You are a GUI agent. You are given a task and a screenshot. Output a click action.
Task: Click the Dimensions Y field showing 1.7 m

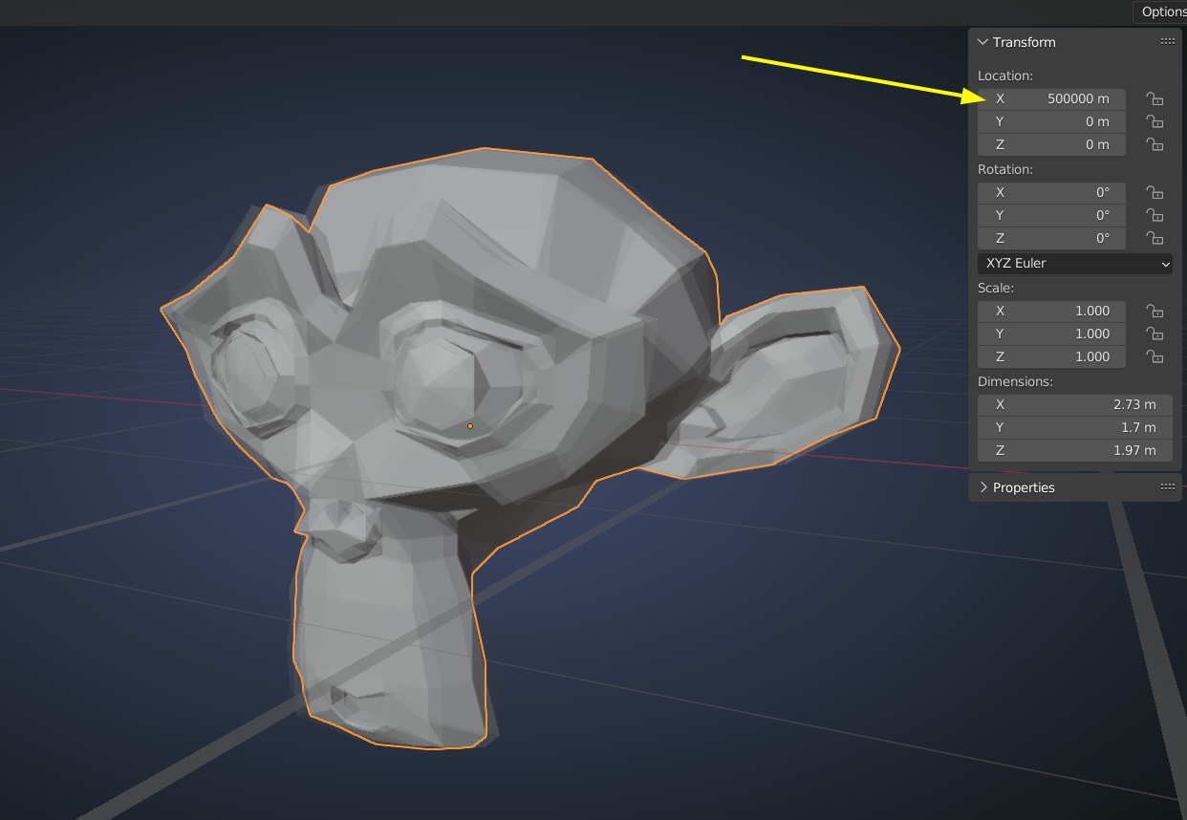pos(1075,427)
